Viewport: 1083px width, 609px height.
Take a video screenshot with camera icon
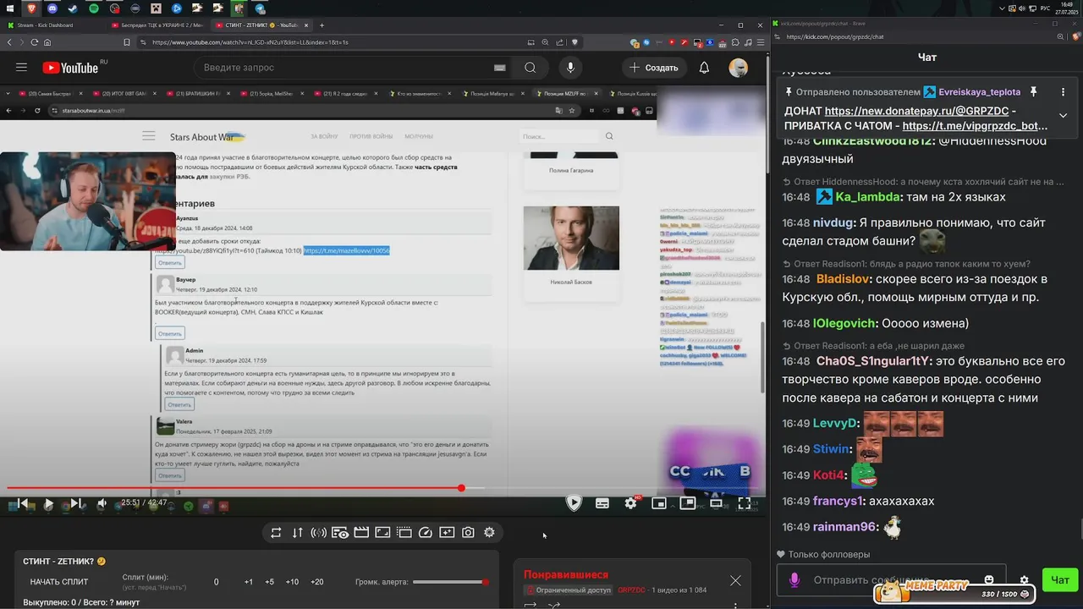tap(468, 533)
